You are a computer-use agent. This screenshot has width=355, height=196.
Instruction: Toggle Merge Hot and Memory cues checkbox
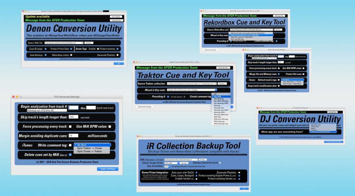(x=279, y=74)
